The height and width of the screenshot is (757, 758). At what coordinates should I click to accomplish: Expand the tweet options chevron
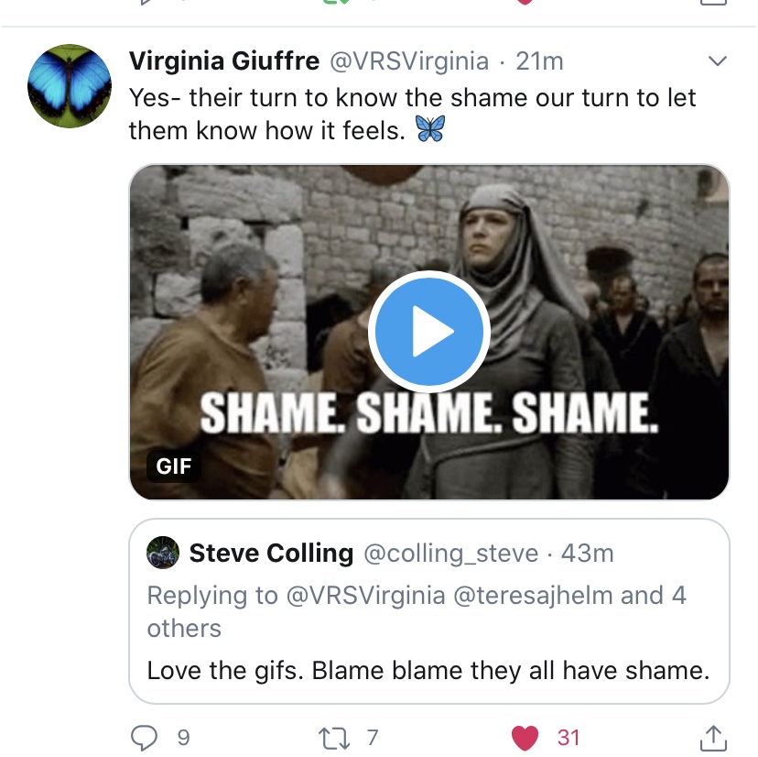(x=719, y=61)
